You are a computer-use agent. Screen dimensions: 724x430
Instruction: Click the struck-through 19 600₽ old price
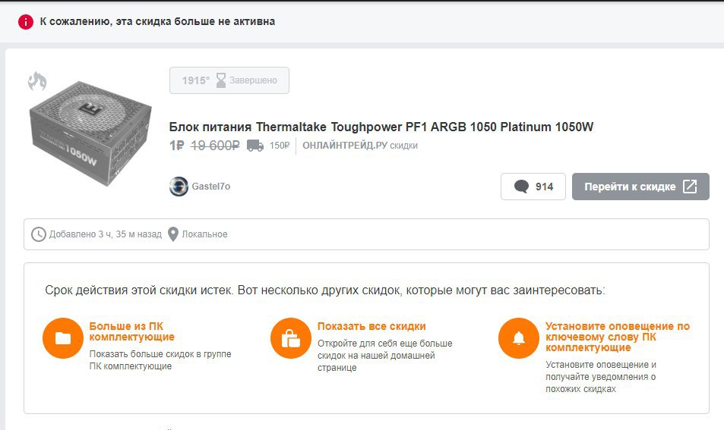pos(215,146)
